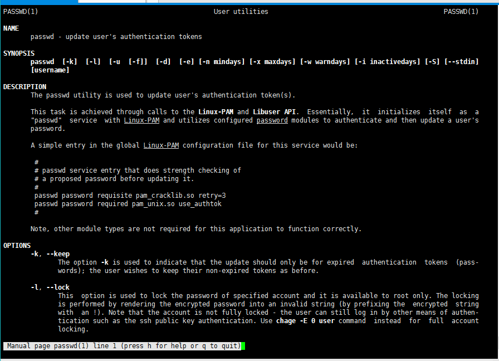The image size is (499, 361).
Task: Click the line starting 'A simple entry in the global'
Action: click(x=194, y=145)
